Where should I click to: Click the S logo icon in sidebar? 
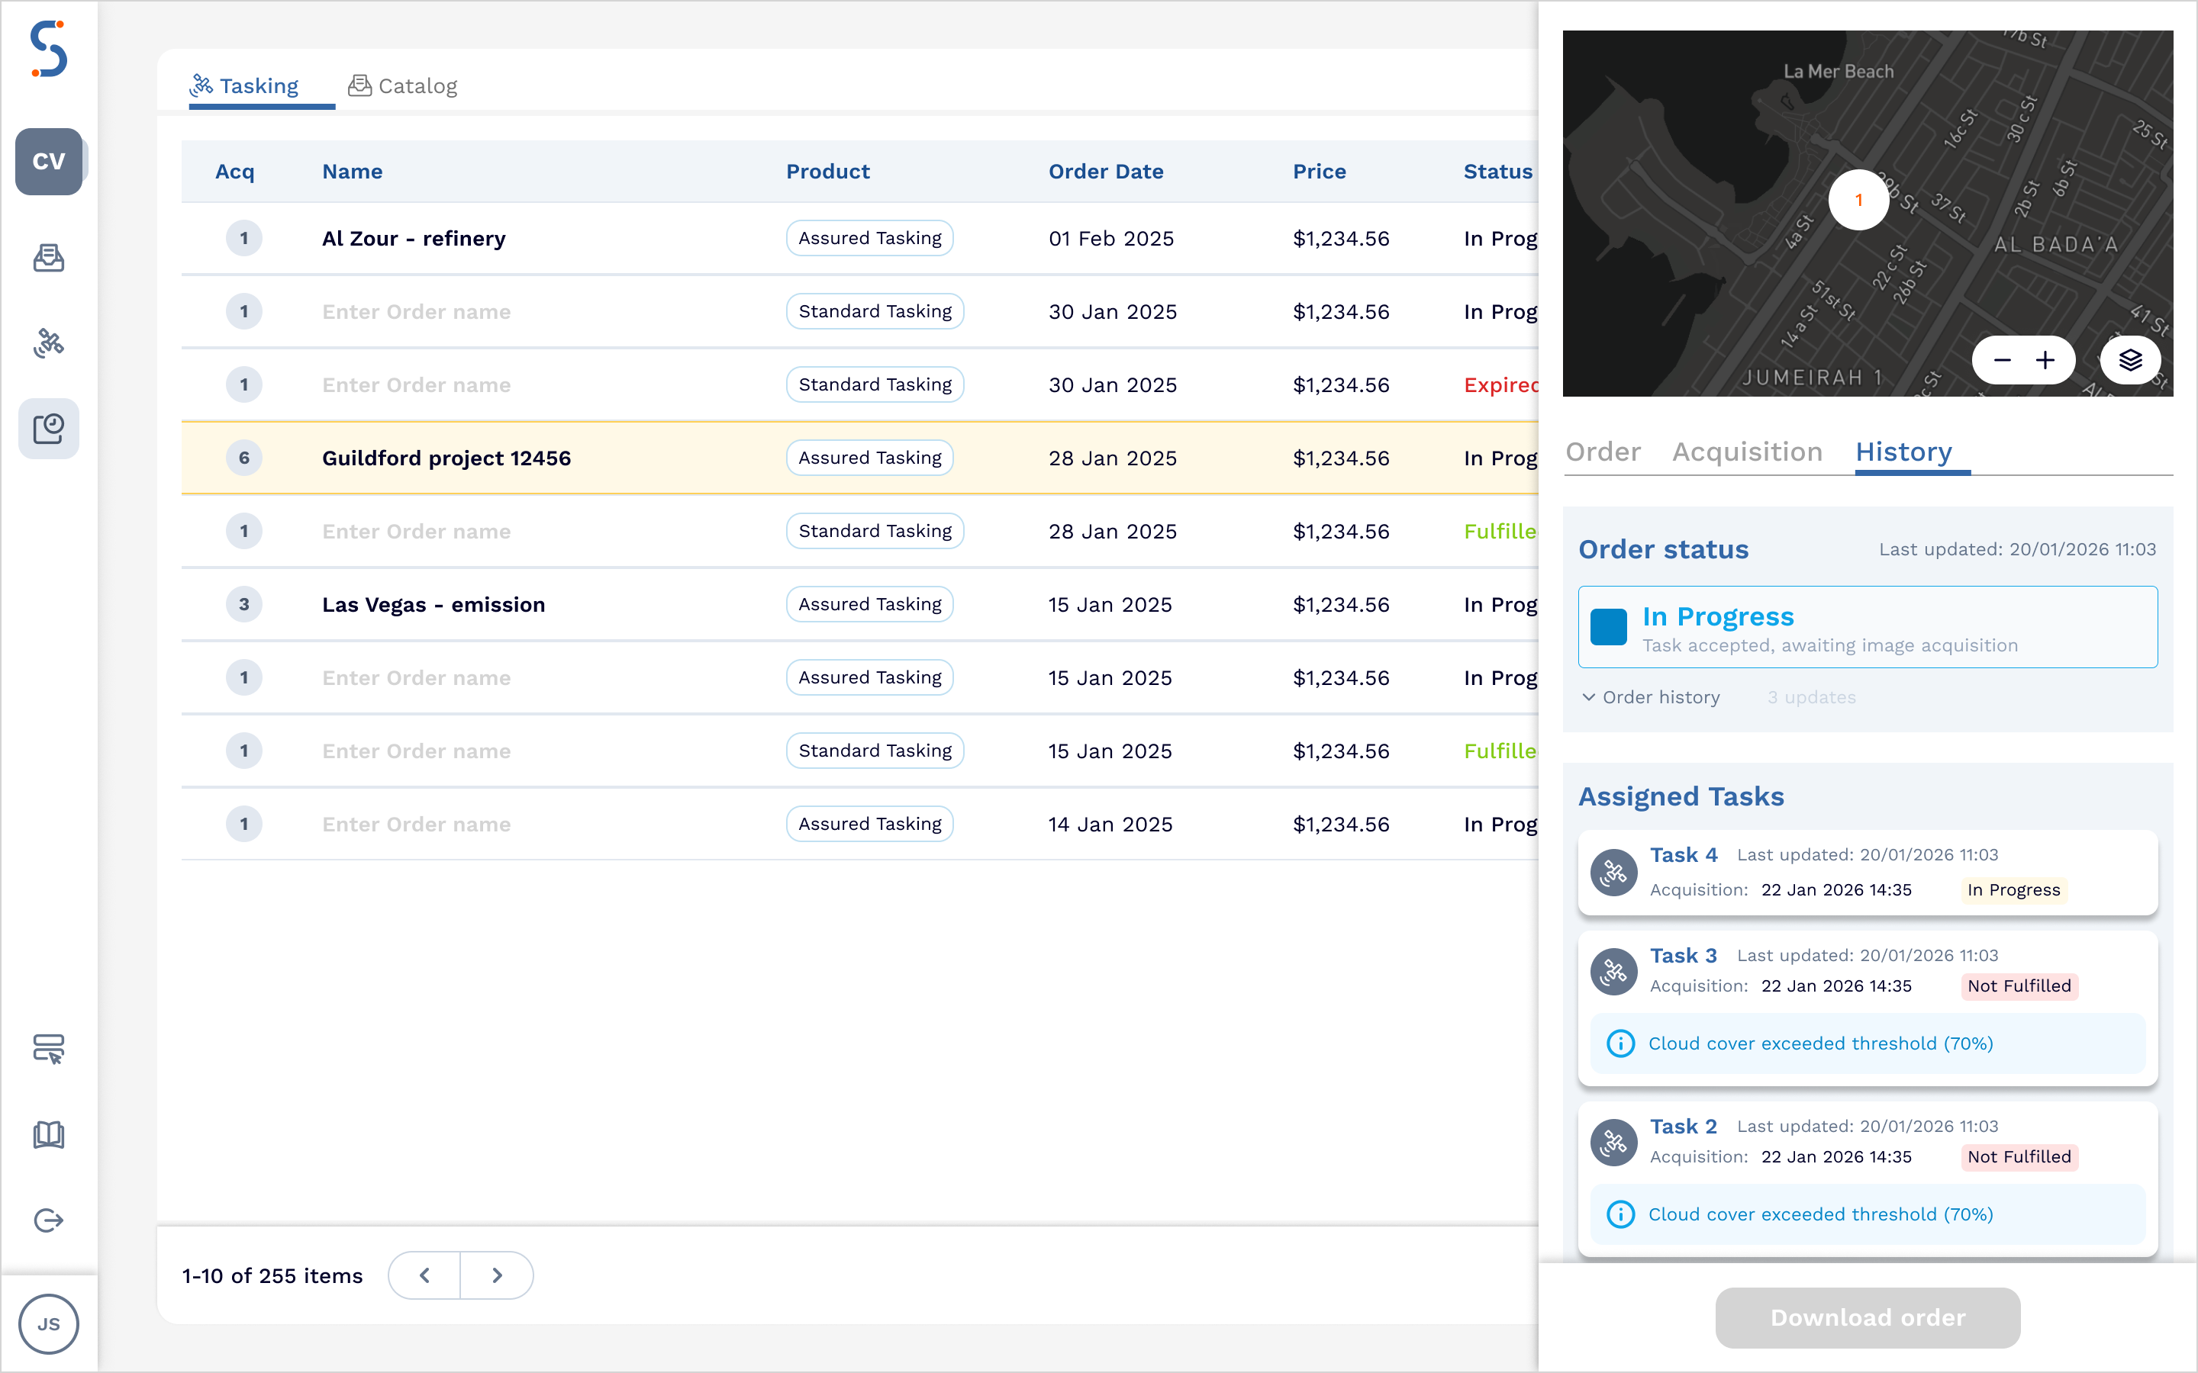(x=48, y=49)
